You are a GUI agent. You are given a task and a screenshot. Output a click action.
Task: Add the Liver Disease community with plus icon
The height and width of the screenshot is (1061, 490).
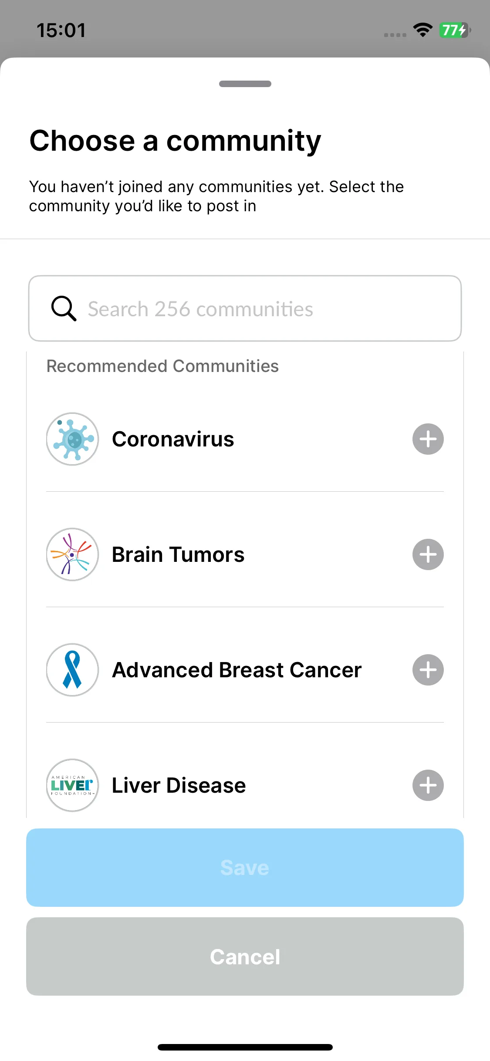[428, 785]
